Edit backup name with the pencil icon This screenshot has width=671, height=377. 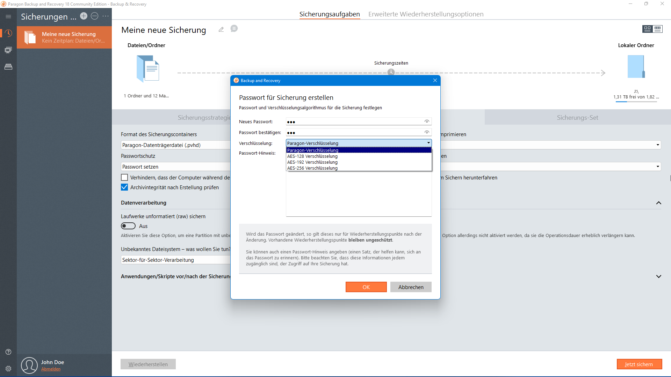click(x=221, y=30)
